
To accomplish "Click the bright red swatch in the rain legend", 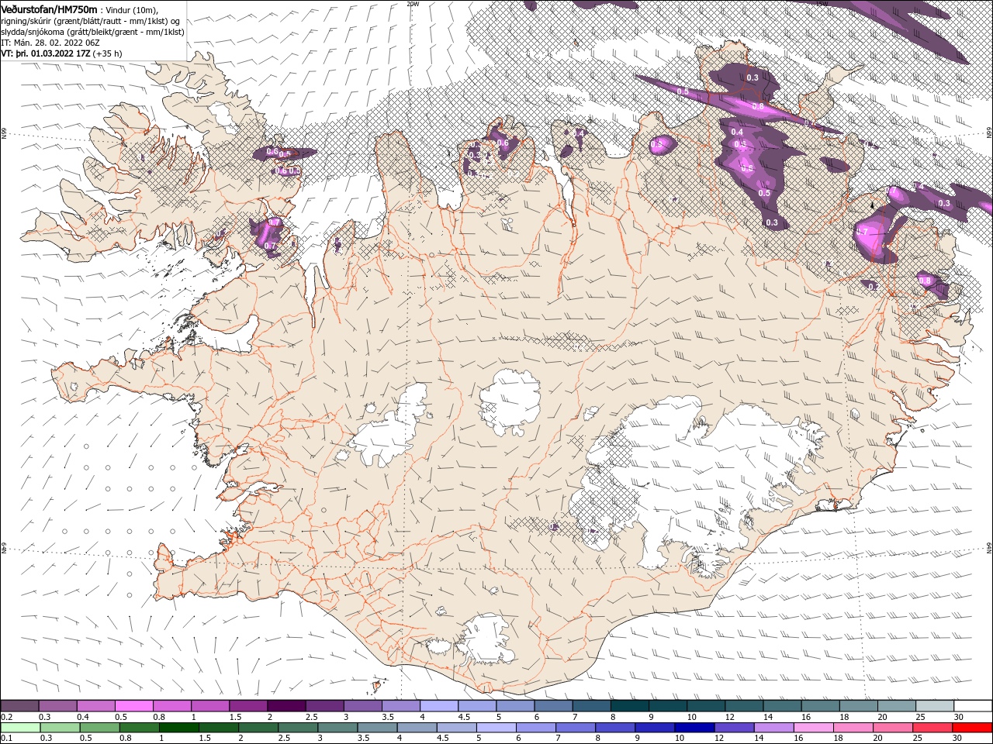I will click(x=973, y=728).
